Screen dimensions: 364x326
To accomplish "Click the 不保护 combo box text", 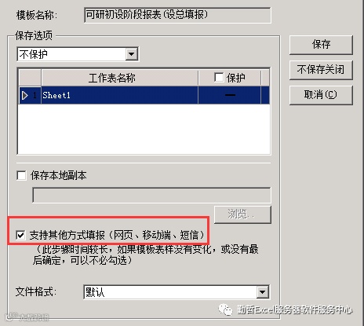I will point(34,54).
